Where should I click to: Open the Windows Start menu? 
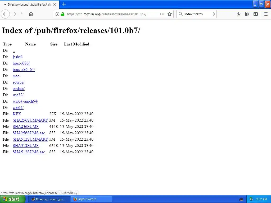13,199
